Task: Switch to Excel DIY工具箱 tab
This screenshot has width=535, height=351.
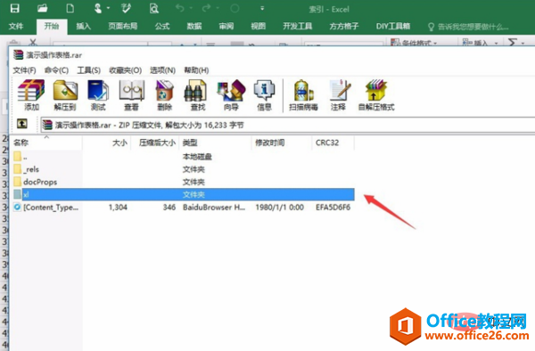Action: [x=393, y=26]
